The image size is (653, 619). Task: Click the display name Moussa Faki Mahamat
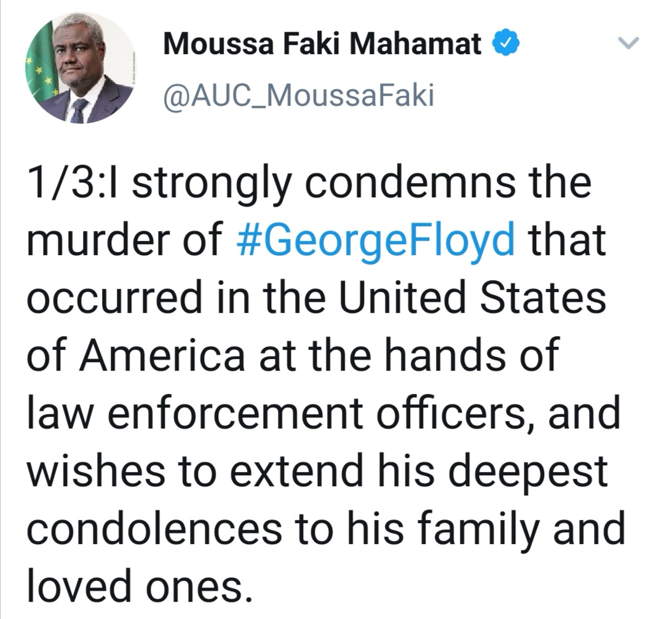pyautogui.click(x=322, y=43)
